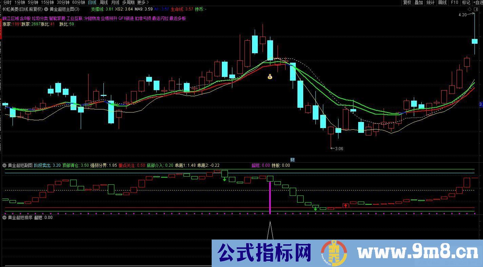Click the 黄金超短主图(3) indicator name

64,9
